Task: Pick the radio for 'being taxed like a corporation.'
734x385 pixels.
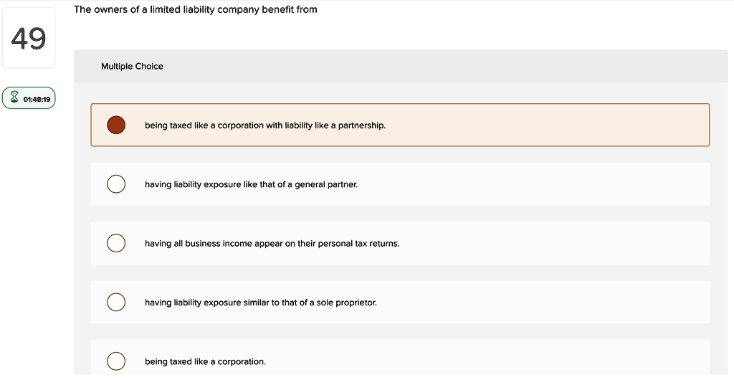Action: 116,361
